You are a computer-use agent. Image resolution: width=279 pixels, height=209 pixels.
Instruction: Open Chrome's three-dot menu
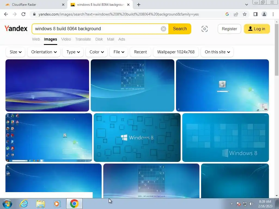(x=273, y=14)
